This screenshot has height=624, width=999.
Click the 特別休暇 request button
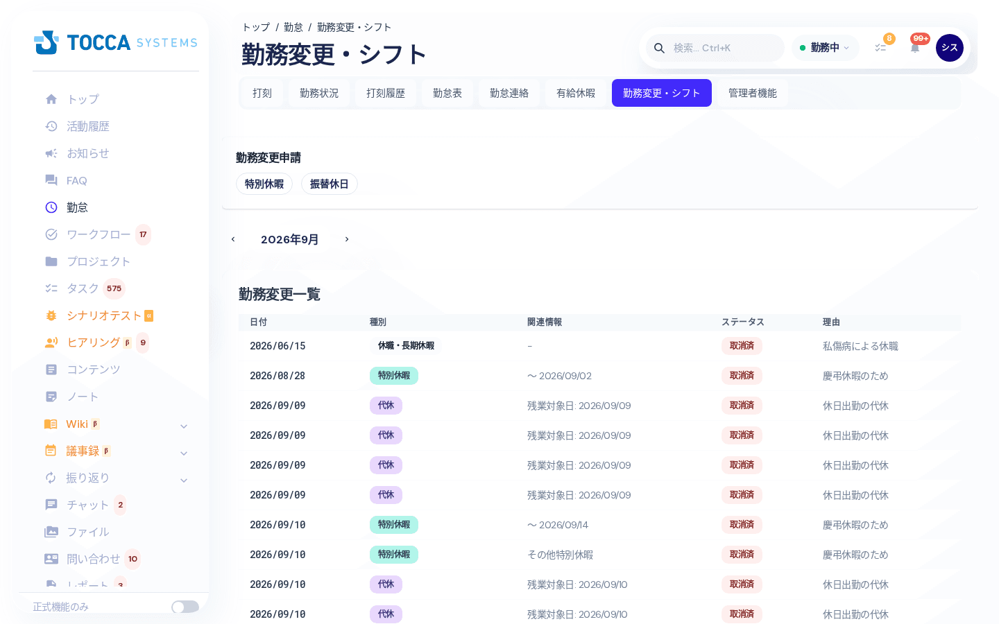(264, 184)
